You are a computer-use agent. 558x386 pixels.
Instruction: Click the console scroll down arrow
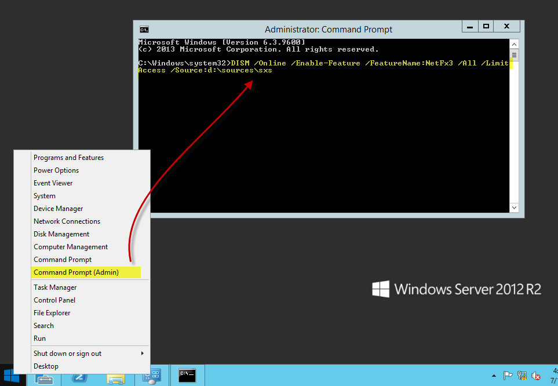(514, 207)
